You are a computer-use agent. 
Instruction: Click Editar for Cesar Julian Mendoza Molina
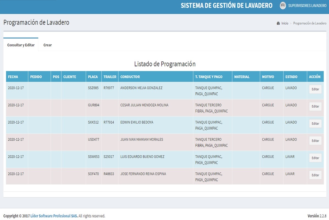pyautogui.click(x=315, y=106)
